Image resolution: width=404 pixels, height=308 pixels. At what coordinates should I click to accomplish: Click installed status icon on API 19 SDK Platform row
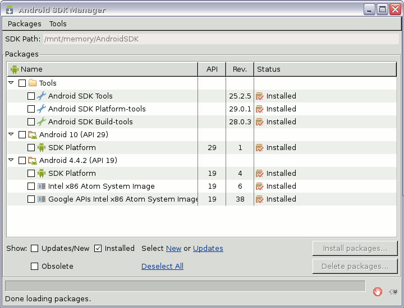[260, 173]
